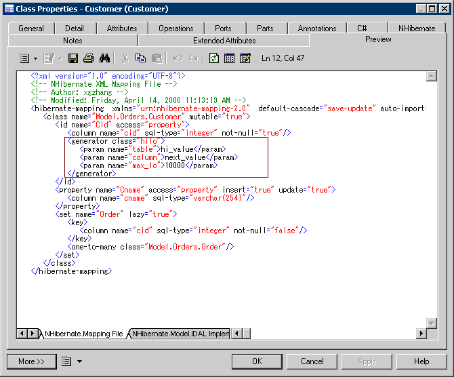
Task: Open the Ports tab
Action: [223, 28]
